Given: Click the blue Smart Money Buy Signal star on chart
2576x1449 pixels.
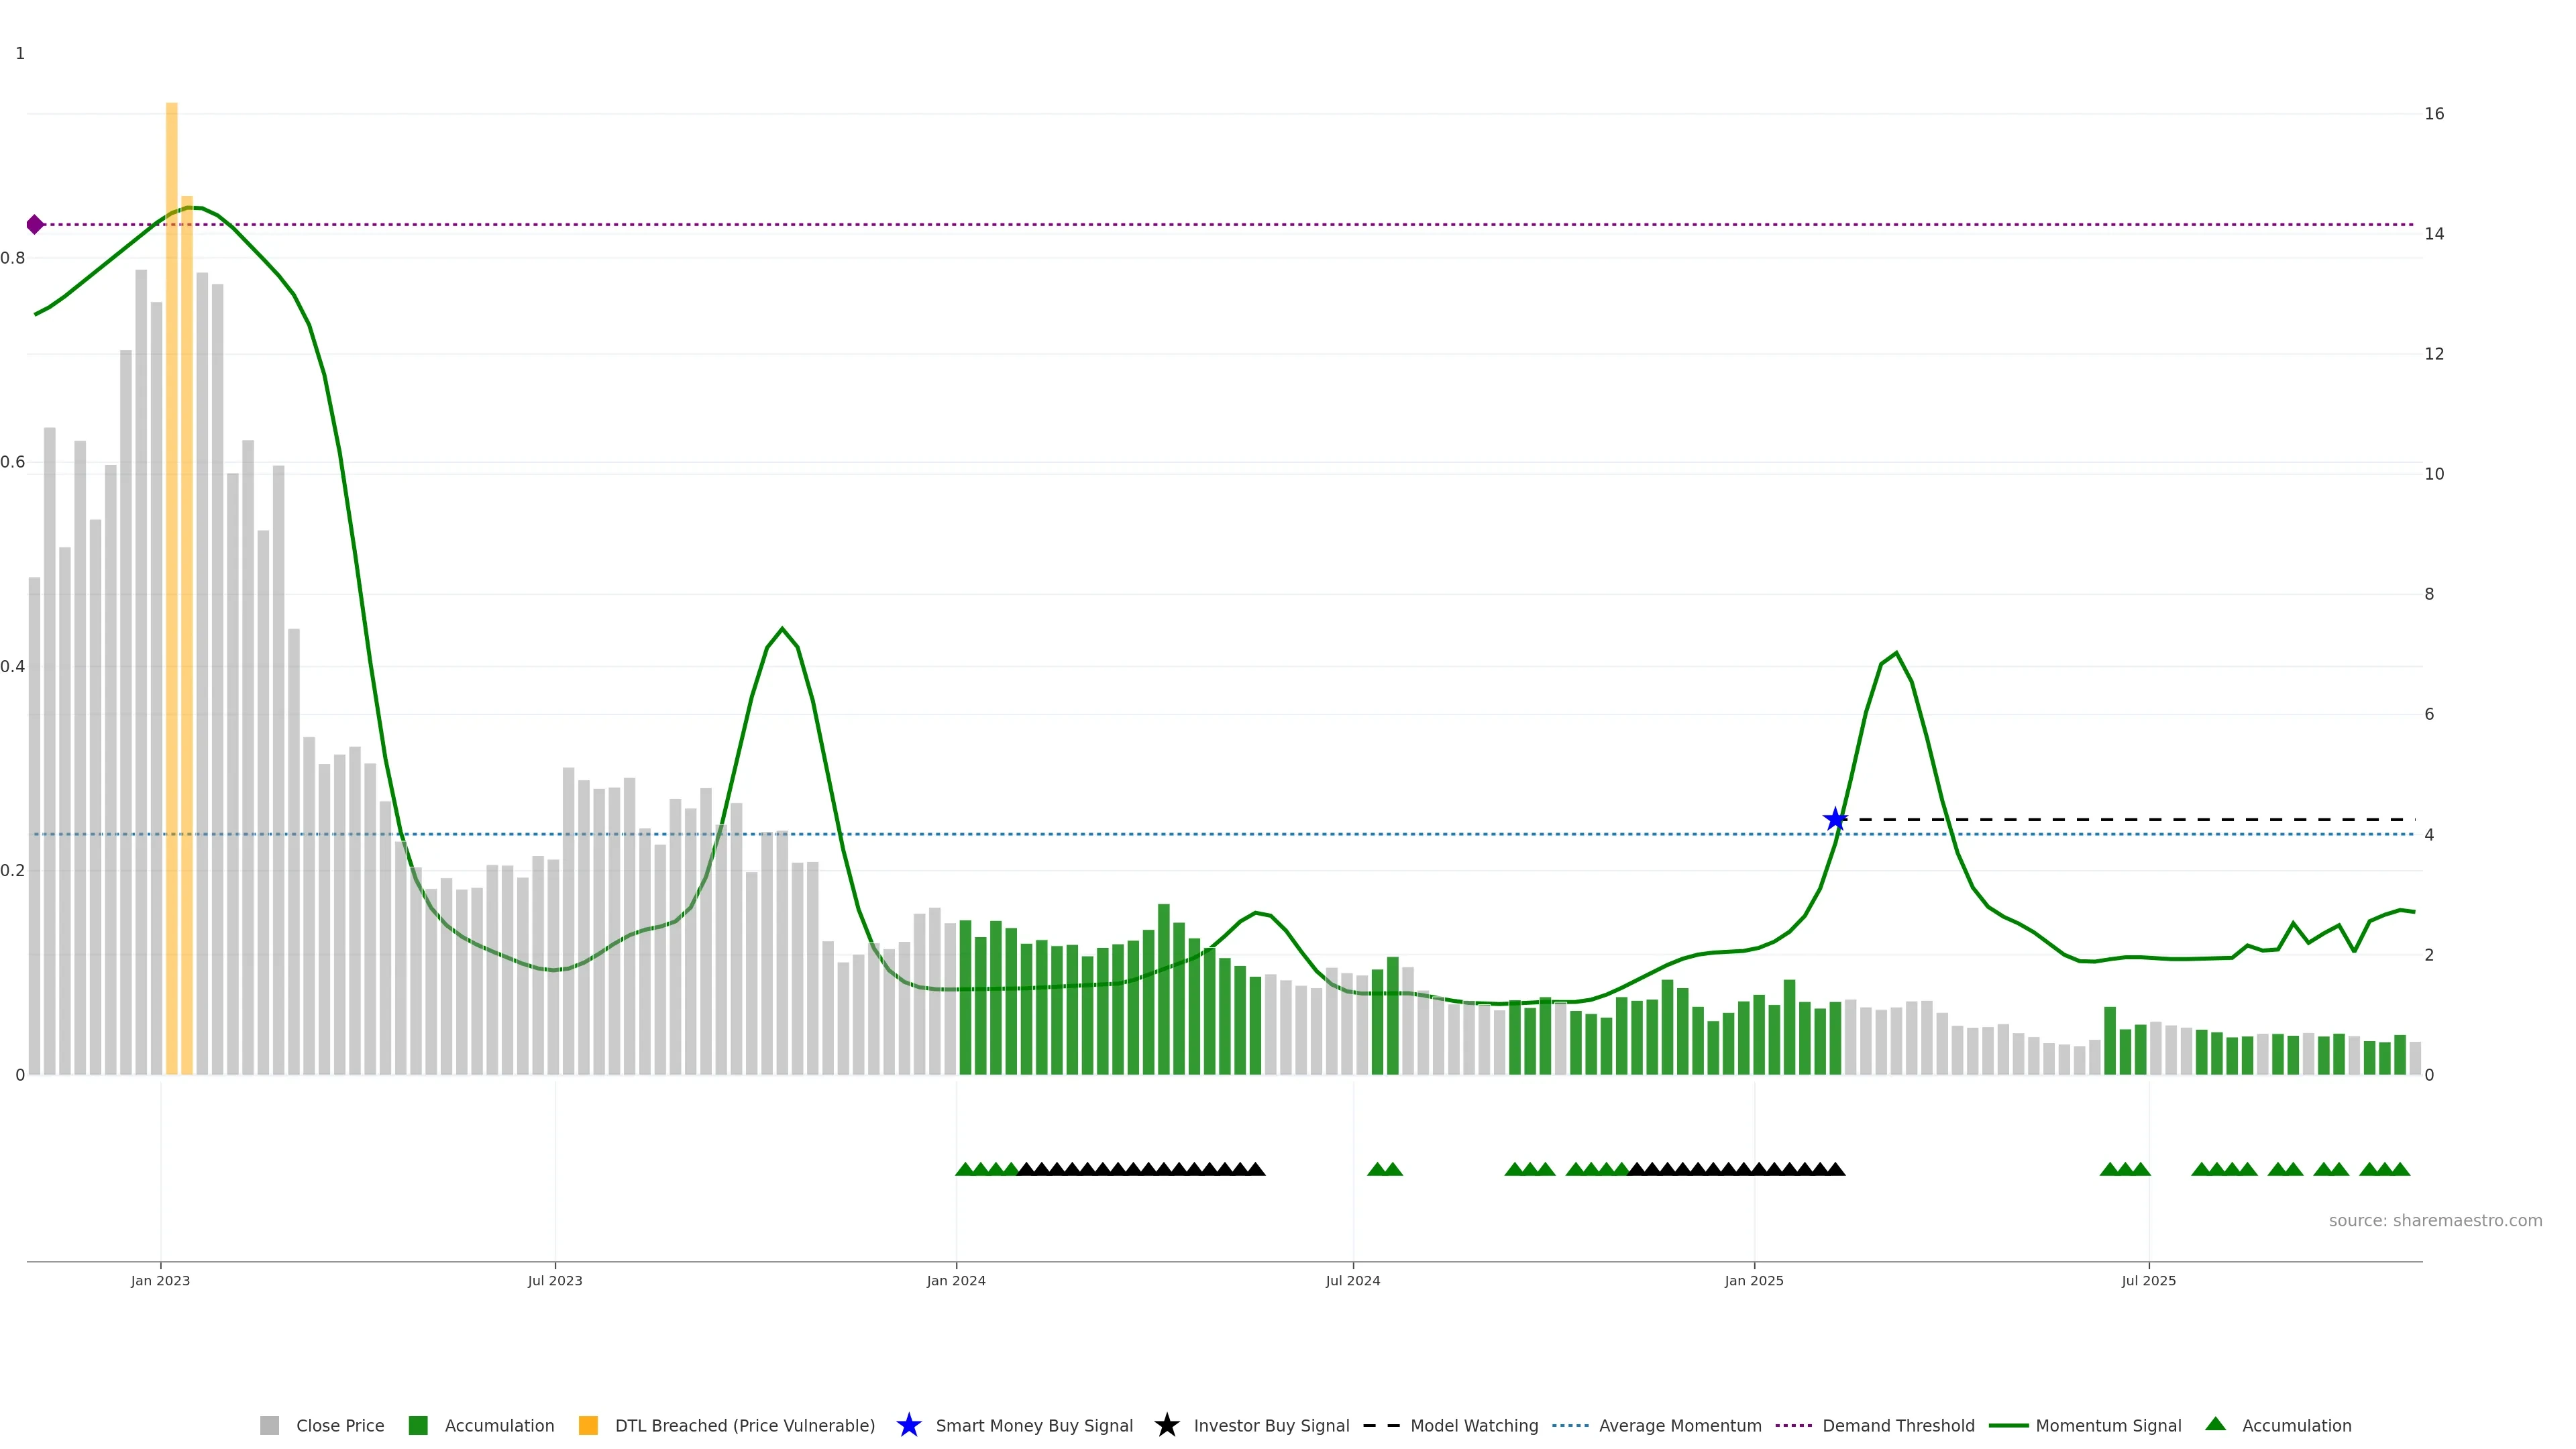Looking at the screenshot, I should click(x=1834, y=820).
